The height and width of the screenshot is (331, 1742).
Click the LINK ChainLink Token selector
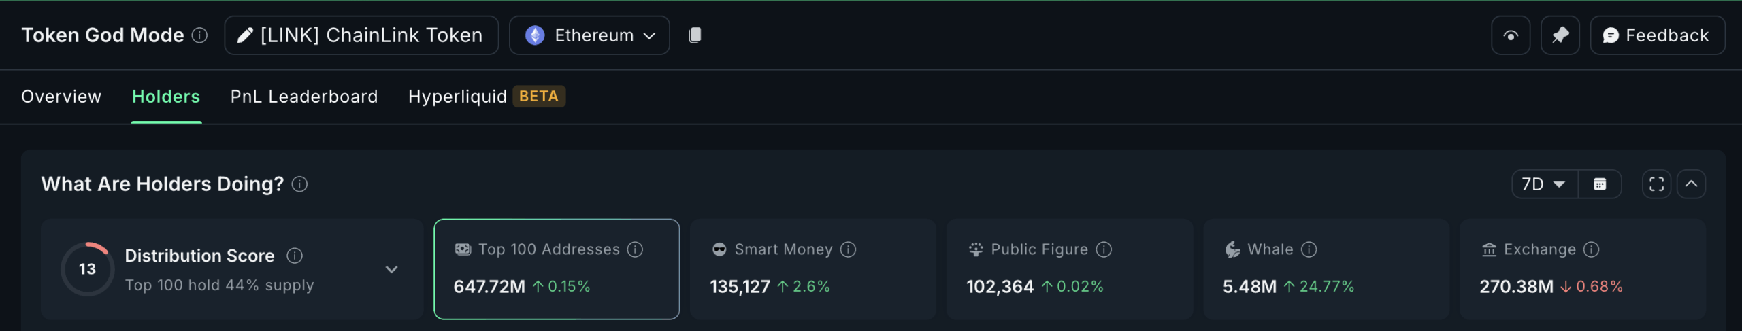361,35
